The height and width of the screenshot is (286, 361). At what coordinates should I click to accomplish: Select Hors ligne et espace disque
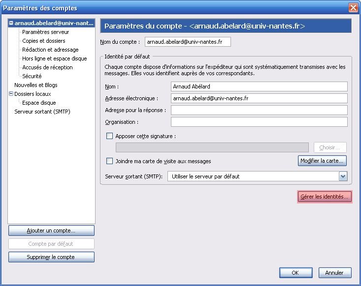coord(54,58)
